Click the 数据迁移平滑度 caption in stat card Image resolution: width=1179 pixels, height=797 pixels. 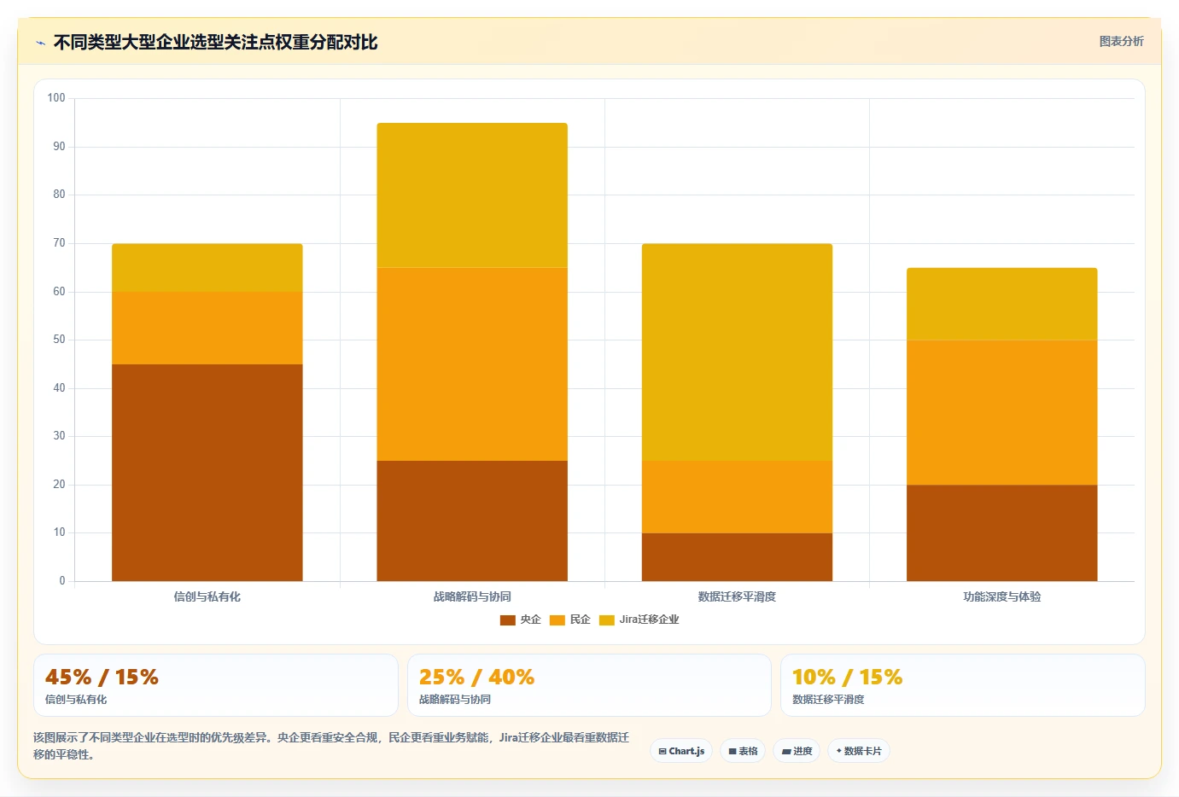[828, 700]
